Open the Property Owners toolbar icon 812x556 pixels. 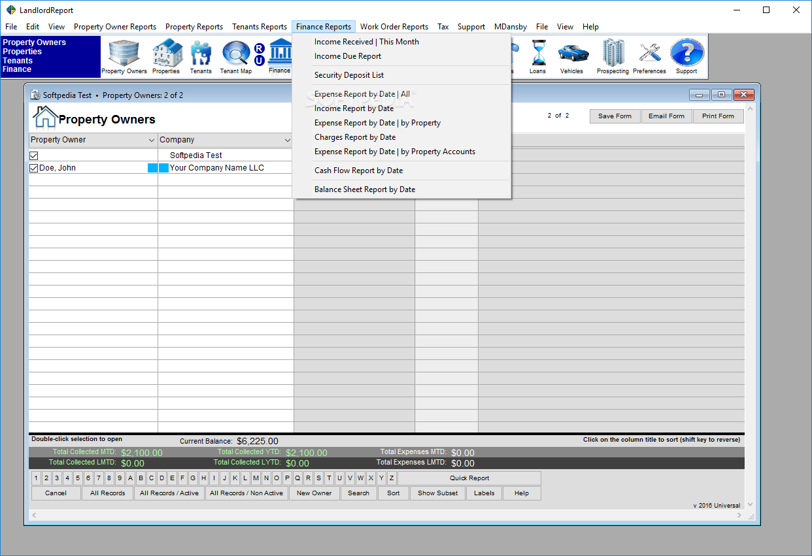click(x=124, y=57)
